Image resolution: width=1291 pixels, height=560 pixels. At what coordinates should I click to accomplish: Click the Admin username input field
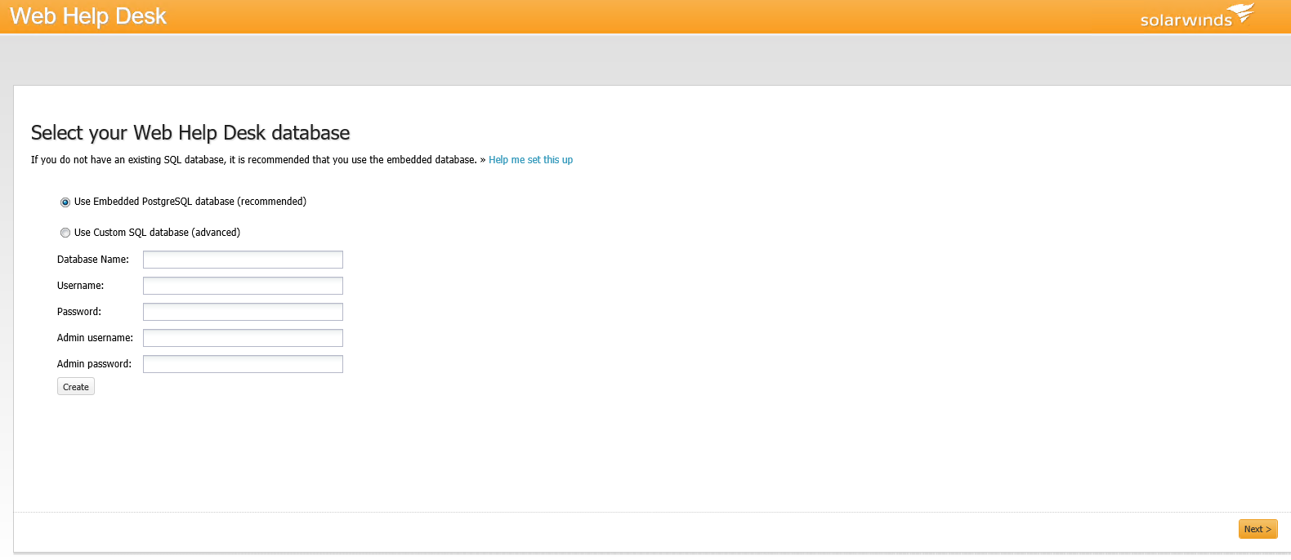click(x=243, y=338)
